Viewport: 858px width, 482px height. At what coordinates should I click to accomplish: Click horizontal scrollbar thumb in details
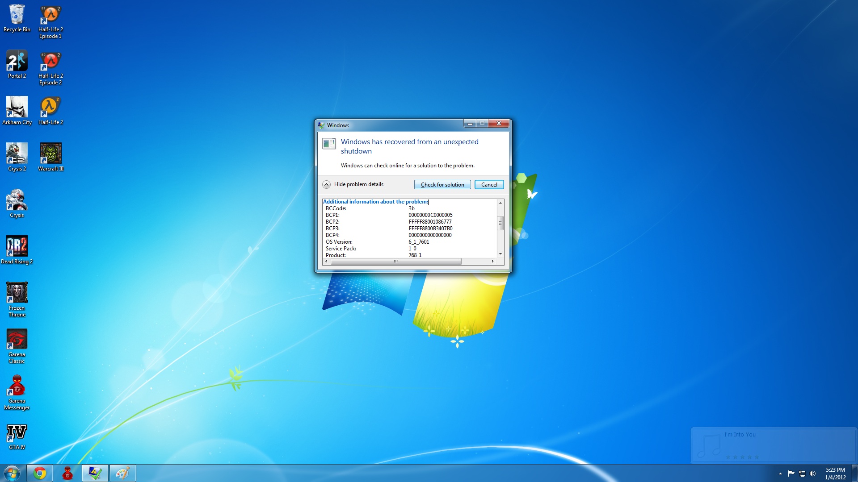(x=396, y=262)
